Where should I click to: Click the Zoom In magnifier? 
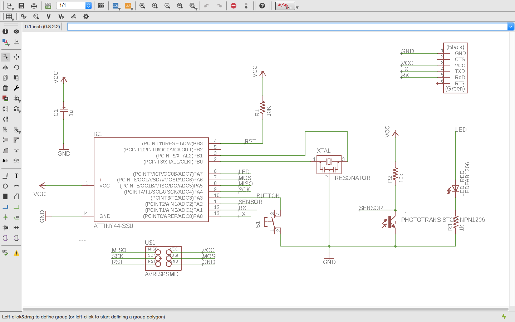click(155, 6)
